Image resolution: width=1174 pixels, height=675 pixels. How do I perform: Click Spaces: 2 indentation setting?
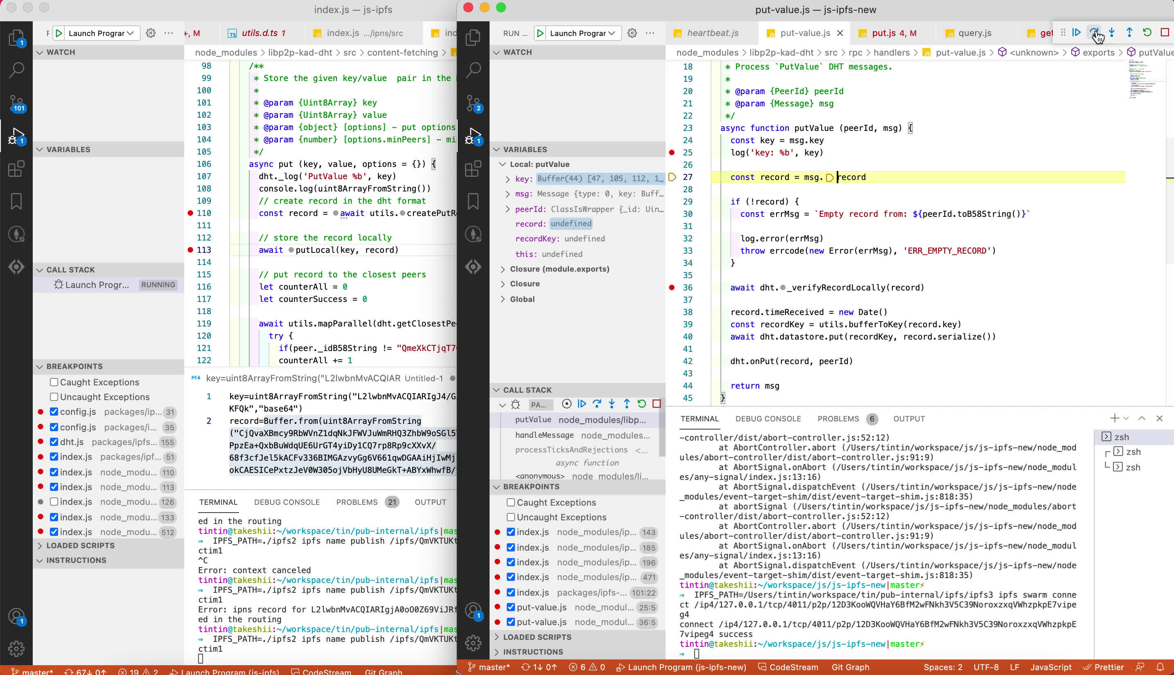pos(943,667)
